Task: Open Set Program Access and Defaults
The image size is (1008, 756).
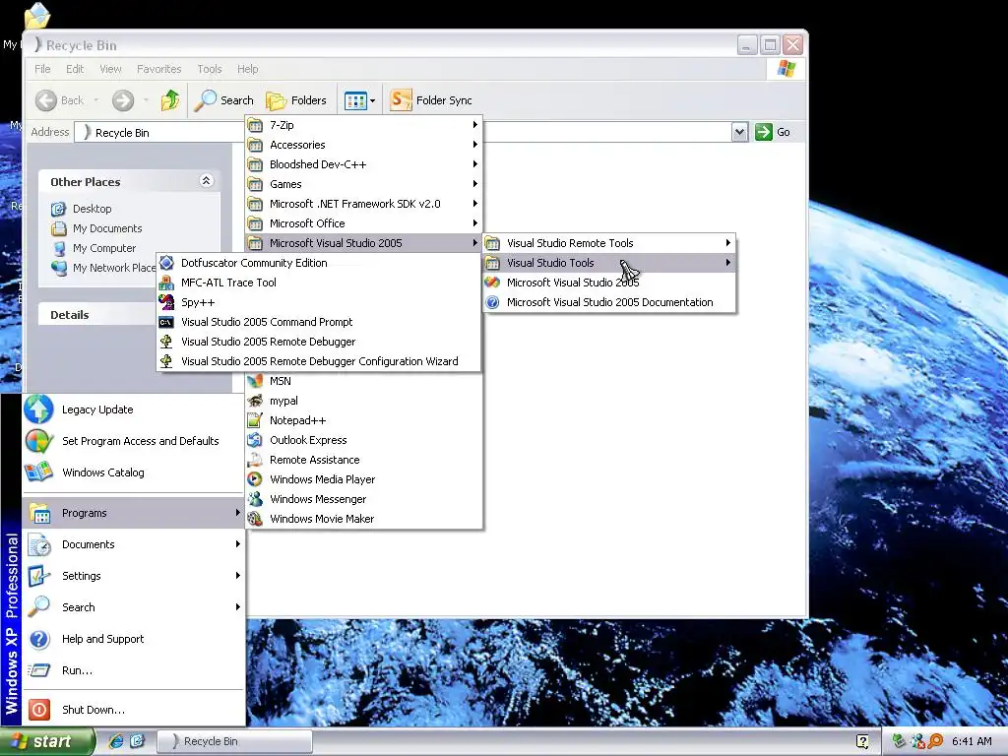Action: 133,441
